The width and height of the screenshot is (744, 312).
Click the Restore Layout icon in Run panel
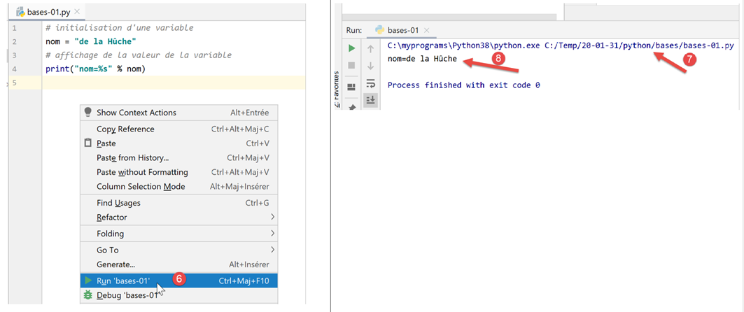(x=351, y=87)
